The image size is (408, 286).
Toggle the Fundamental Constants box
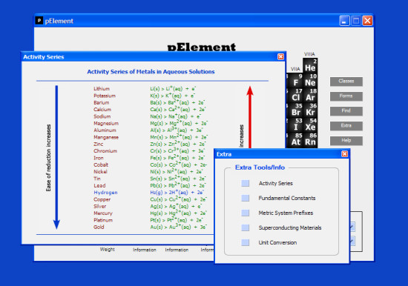pyautogui.click(x=245, y=198)
